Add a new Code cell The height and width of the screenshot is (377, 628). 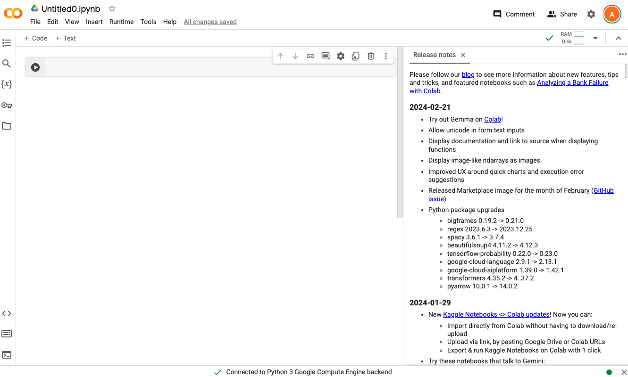pyautogui.click(x=35, y=38)
